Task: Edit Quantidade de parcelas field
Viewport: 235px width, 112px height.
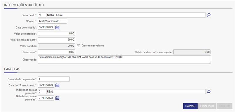Action: point(54,79)
